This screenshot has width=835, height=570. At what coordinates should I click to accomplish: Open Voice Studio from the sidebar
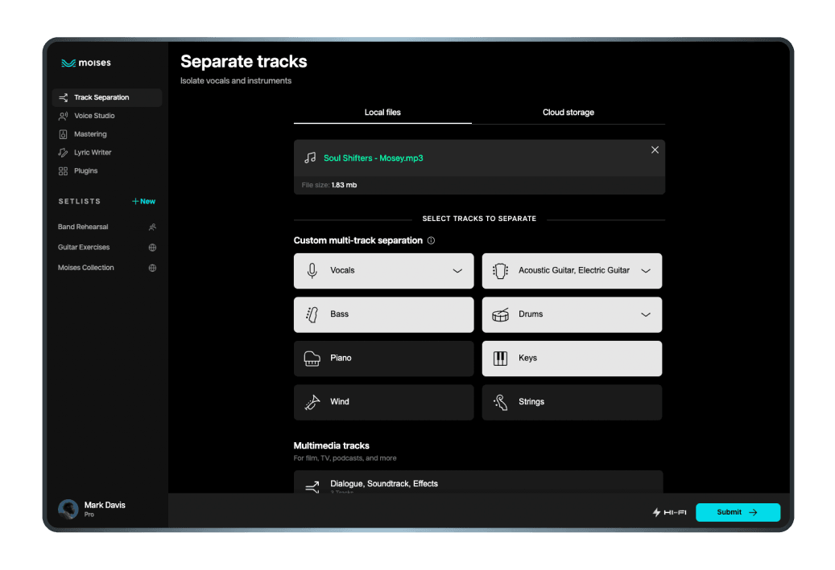pyautogui.click(x=94, y=116)
